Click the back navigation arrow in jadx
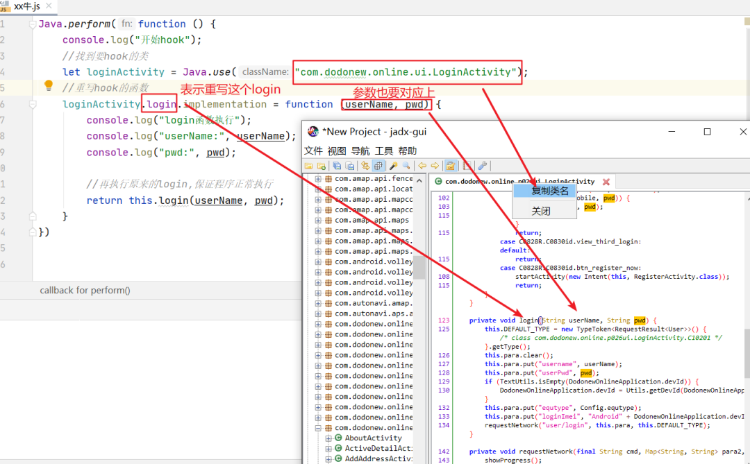Image resolution: width=750 pixels, height=464 pixels. (422, 166)
